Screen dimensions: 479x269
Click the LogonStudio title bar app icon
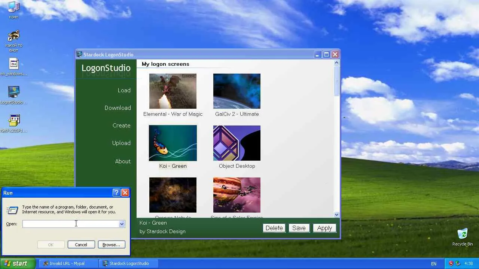pos(79,55)
